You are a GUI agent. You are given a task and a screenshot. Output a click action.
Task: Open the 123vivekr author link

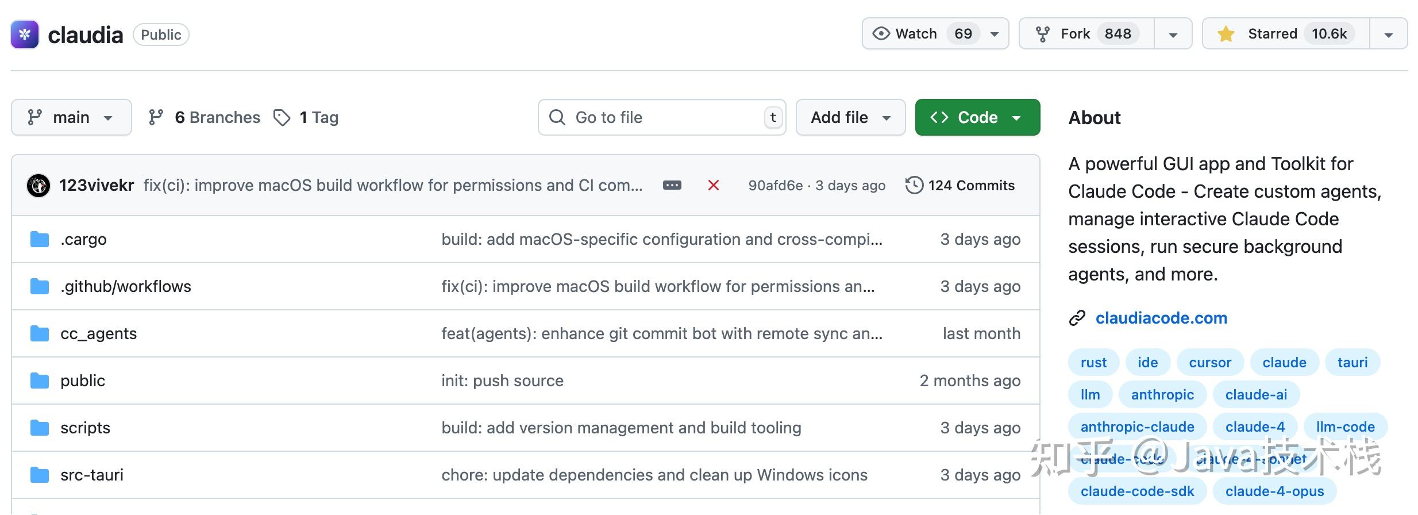point(97,185)
